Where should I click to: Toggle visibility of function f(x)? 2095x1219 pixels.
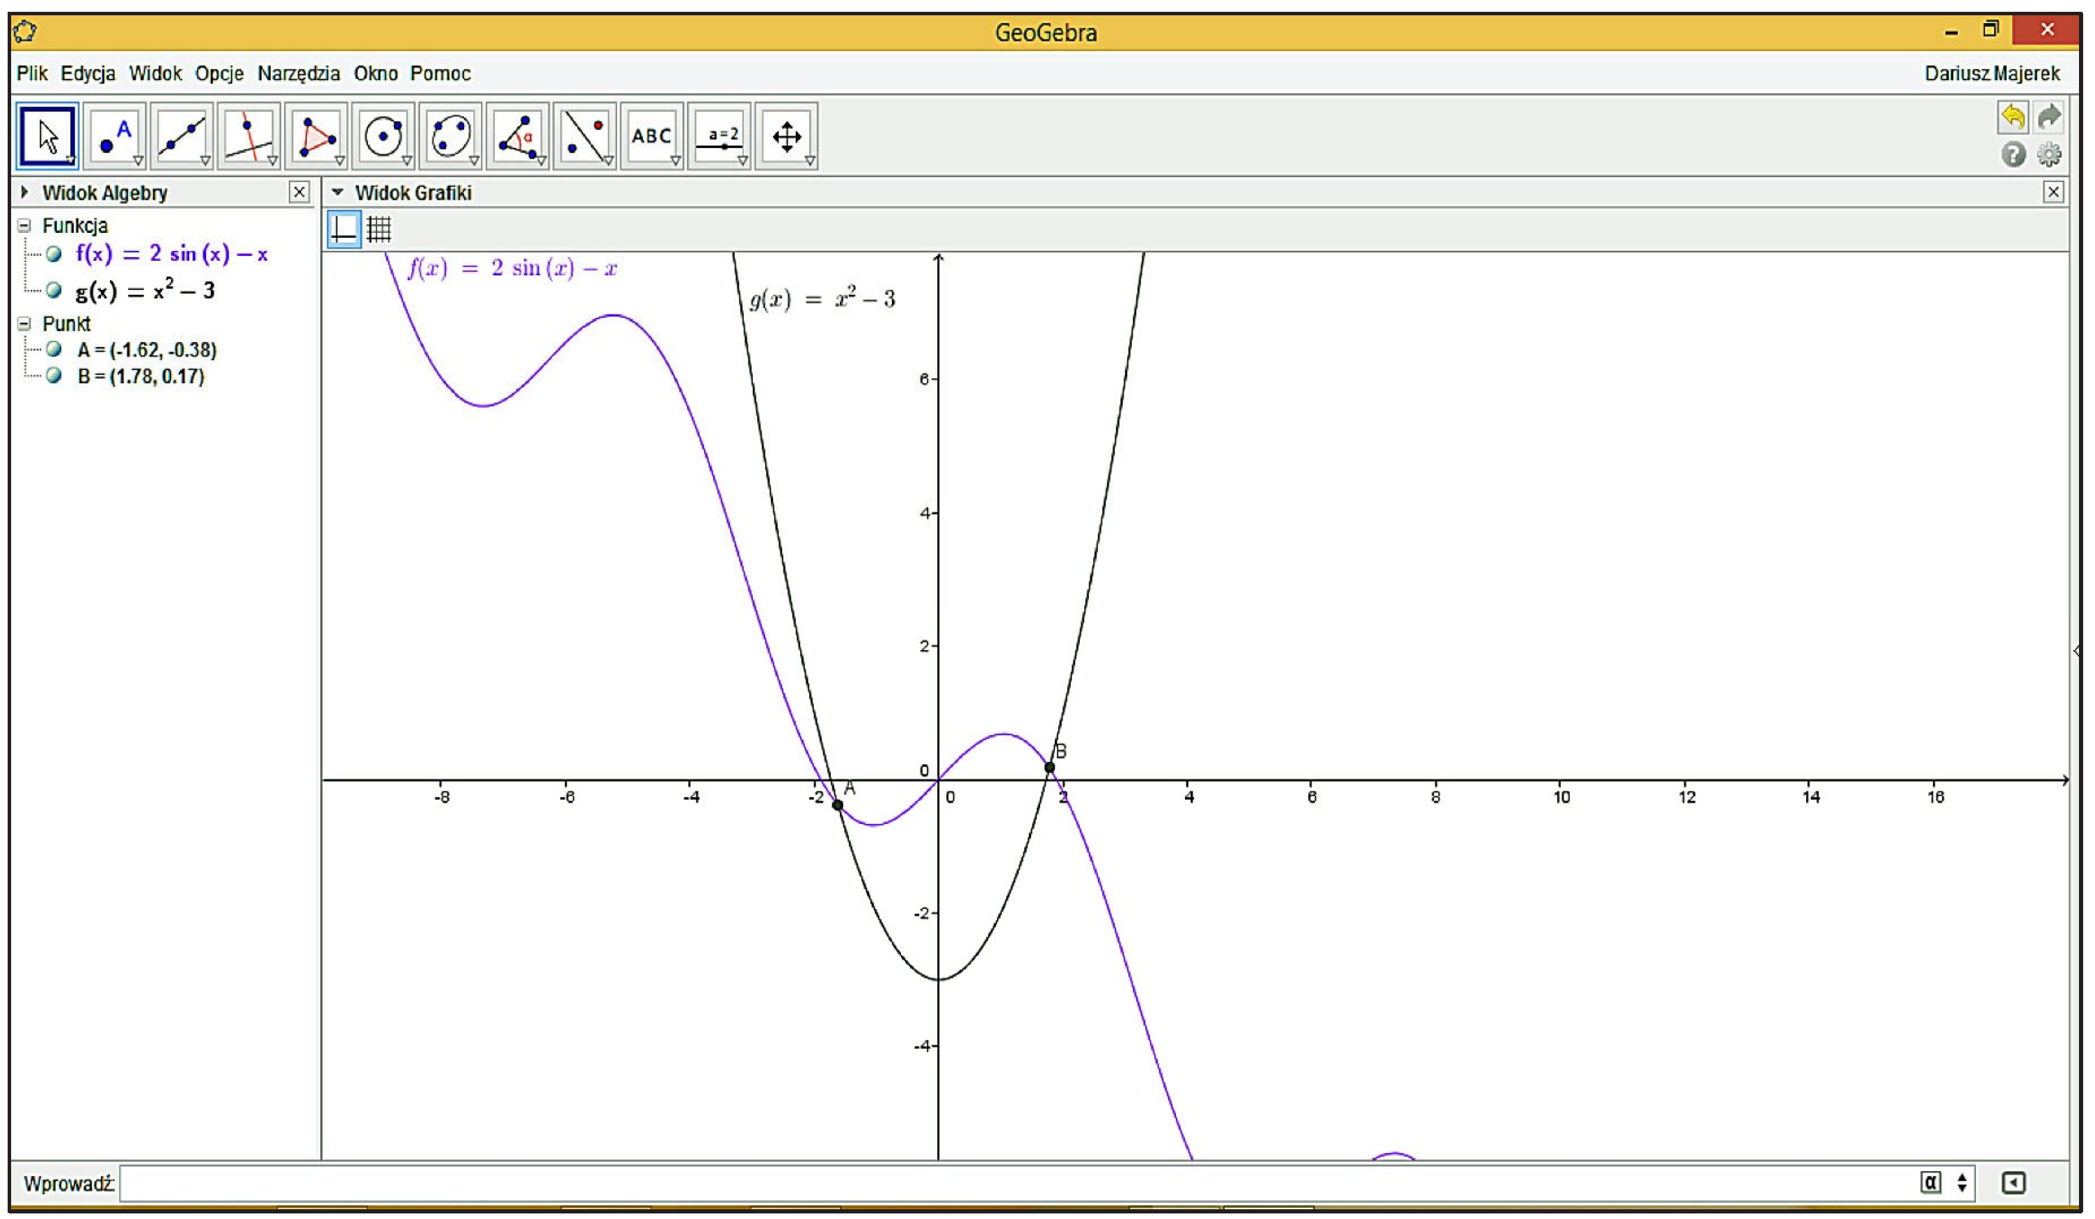point(54,253)
